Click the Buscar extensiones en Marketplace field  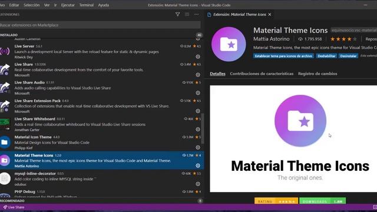tap(100, 25)
